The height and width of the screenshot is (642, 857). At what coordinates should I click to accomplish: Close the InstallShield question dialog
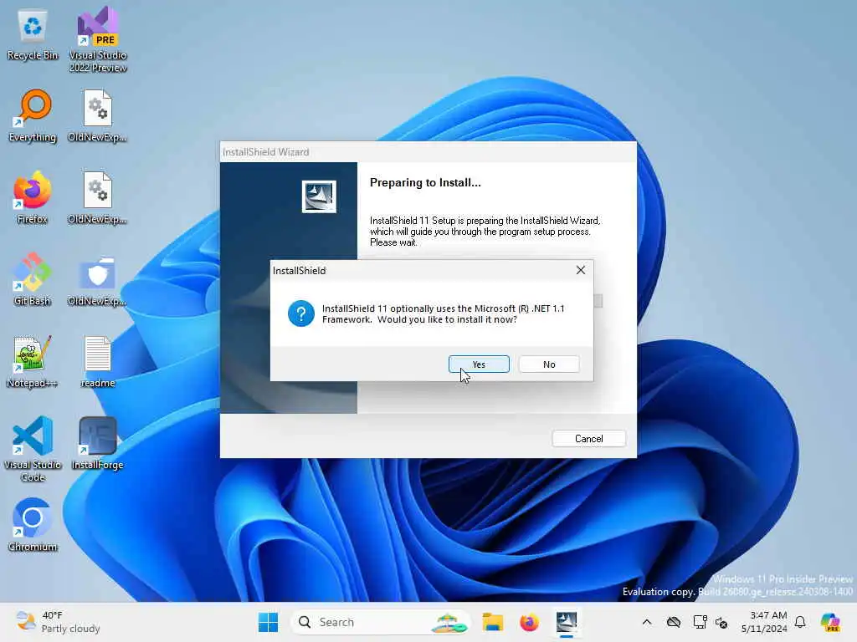(581, 270)
